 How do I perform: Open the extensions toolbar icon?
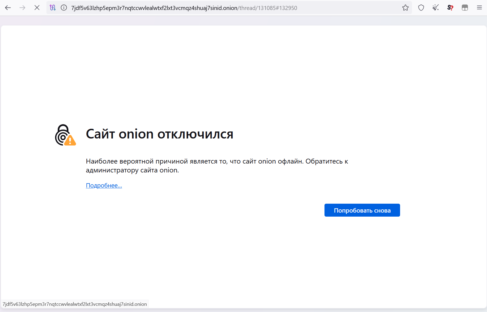coord(465,8)
